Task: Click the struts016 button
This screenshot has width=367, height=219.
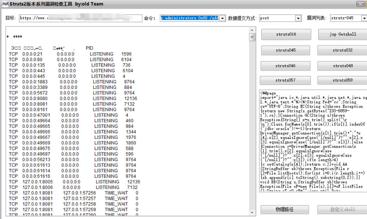Action: [286, 34]
